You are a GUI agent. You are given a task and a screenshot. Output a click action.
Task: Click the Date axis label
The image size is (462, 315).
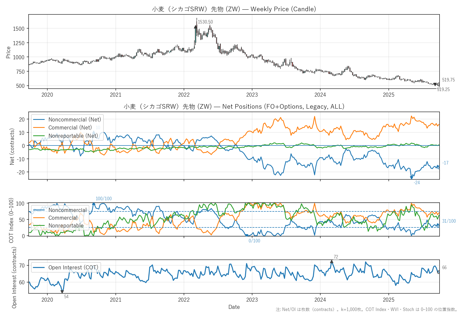(234, 307)
